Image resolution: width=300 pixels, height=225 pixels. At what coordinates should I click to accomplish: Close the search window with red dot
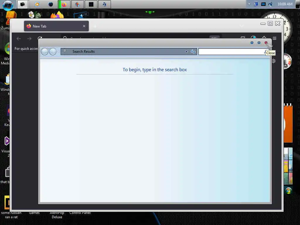click(x=266, y=43)
